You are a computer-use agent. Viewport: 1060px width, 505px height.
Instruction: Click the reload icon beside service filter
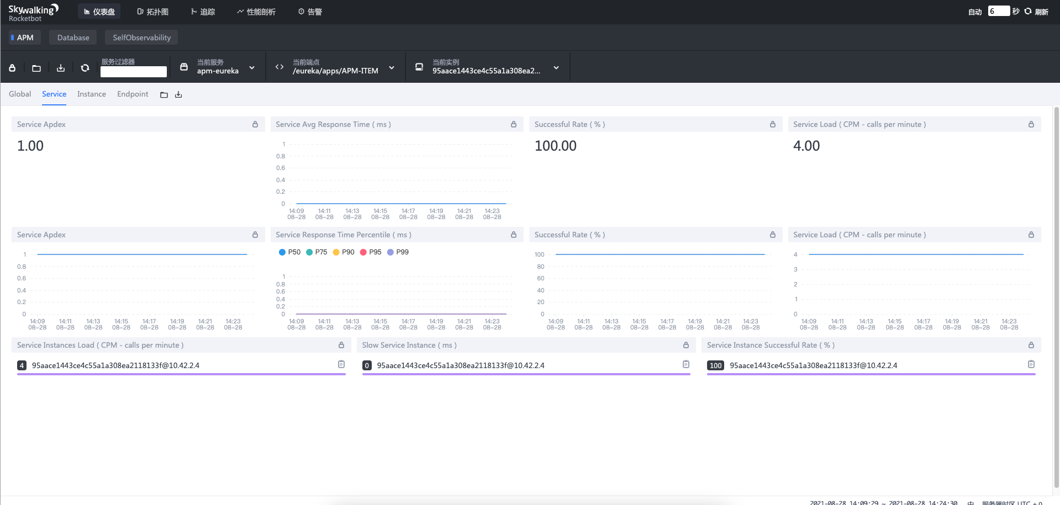(85, 68)
